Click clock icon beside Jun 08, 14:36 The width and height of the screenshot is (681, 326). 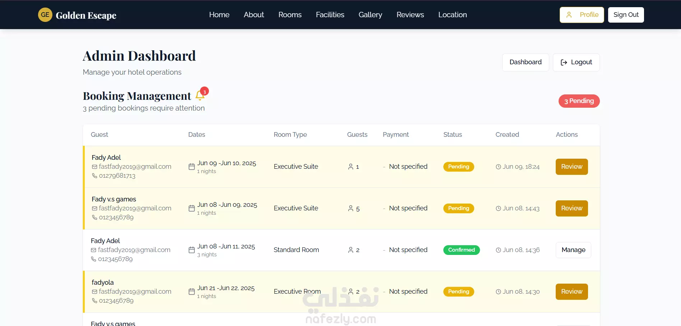point(498,250)
